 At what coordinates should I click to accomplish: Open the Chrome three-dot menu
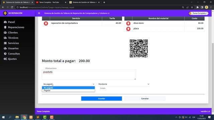[211, 7]
